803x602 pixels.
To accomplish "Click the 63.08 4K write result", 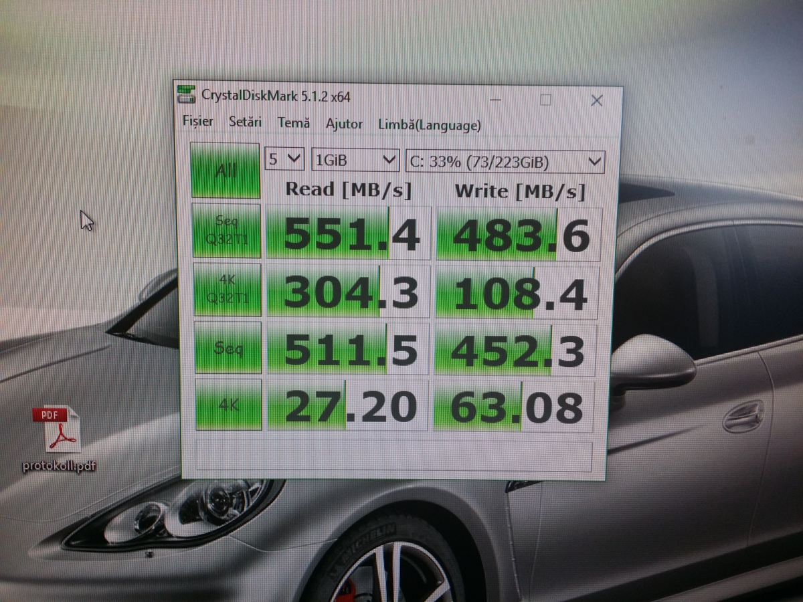I will 513,406.
